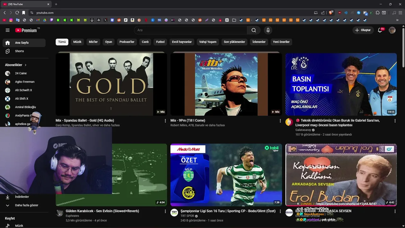The width and height of the screenshot is (405, 228).
Task: Open the extensions puzzle icon
Action: click(377, 13)
